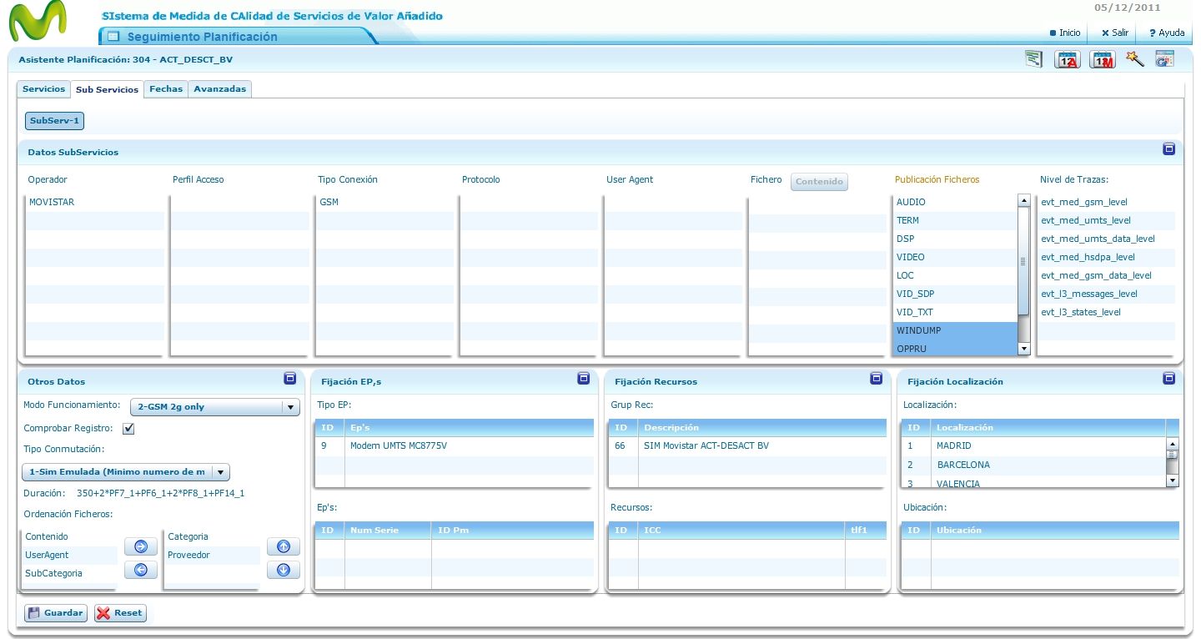
Task: Click the Reset button
Action: coord(120,613)
